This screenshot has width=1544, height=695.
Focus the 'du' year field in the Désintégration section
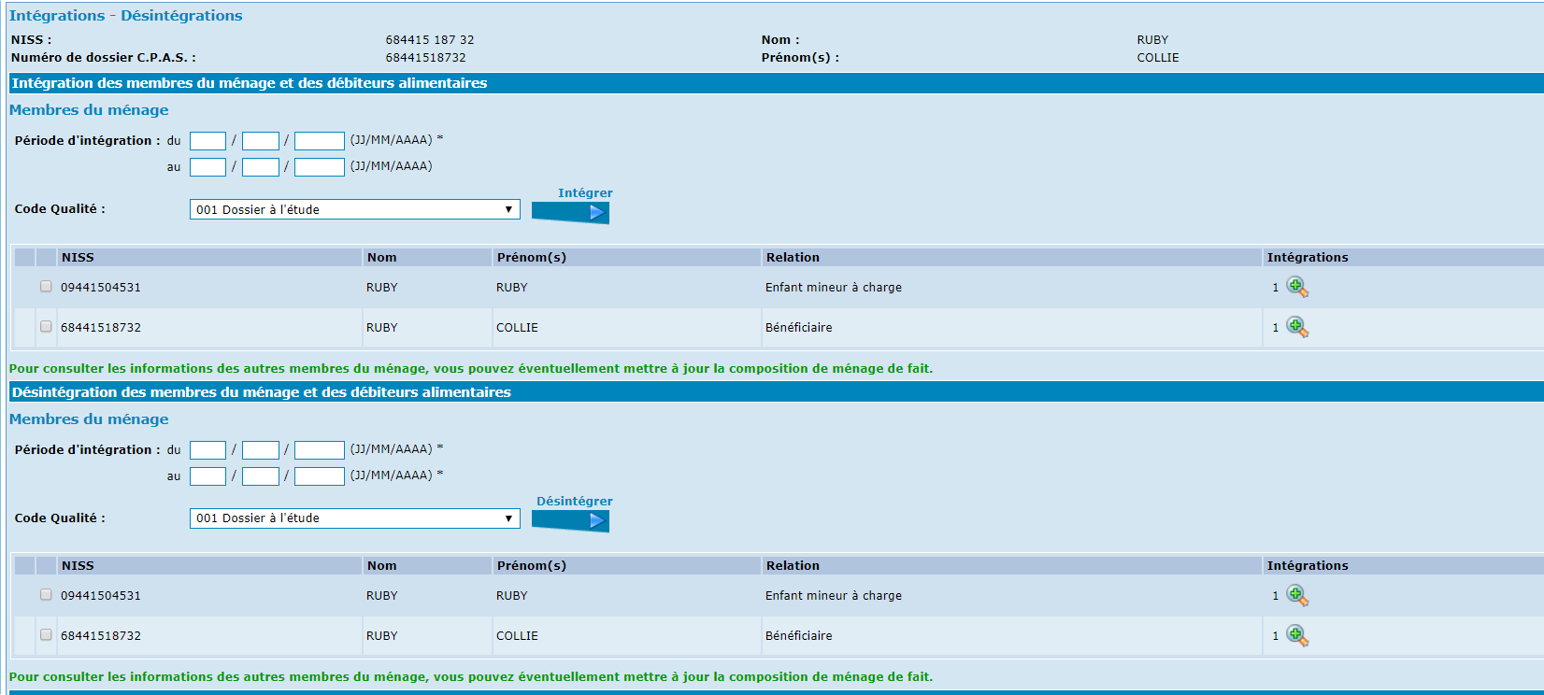(x=320, y=450)
